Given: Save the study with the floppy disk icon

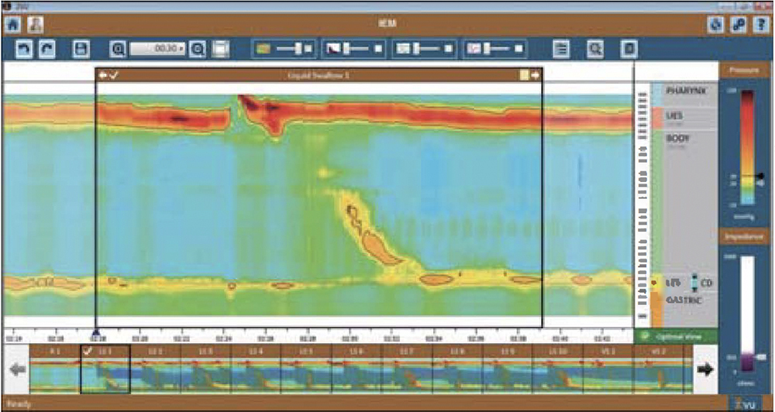Looking at the screenshot, I should tap(80, 50).
